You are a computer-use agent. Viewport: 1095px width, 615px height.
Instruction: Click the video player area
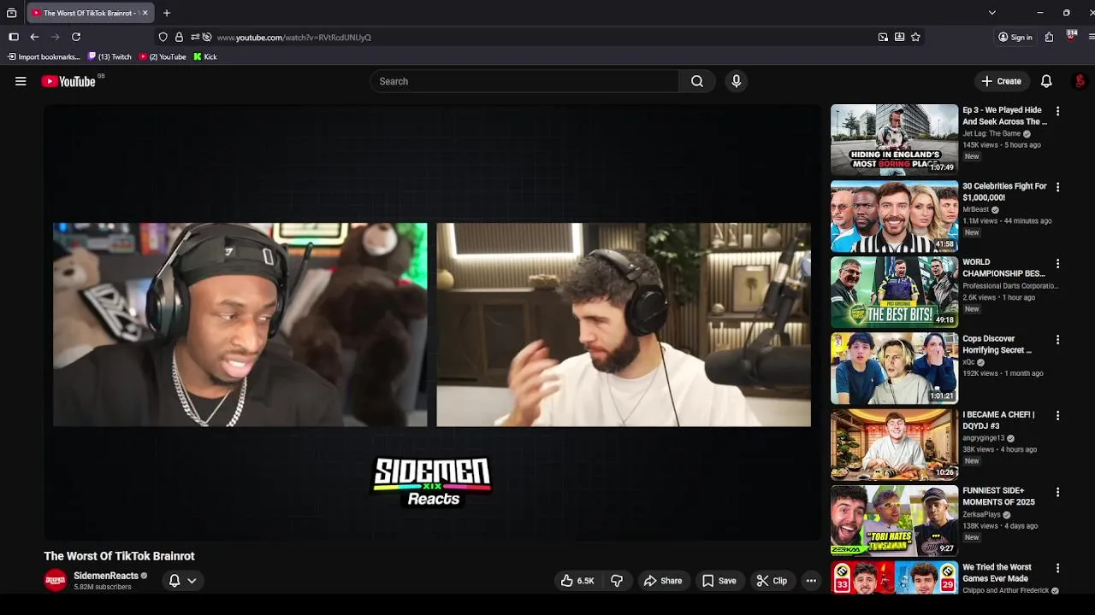click(432, 323)
